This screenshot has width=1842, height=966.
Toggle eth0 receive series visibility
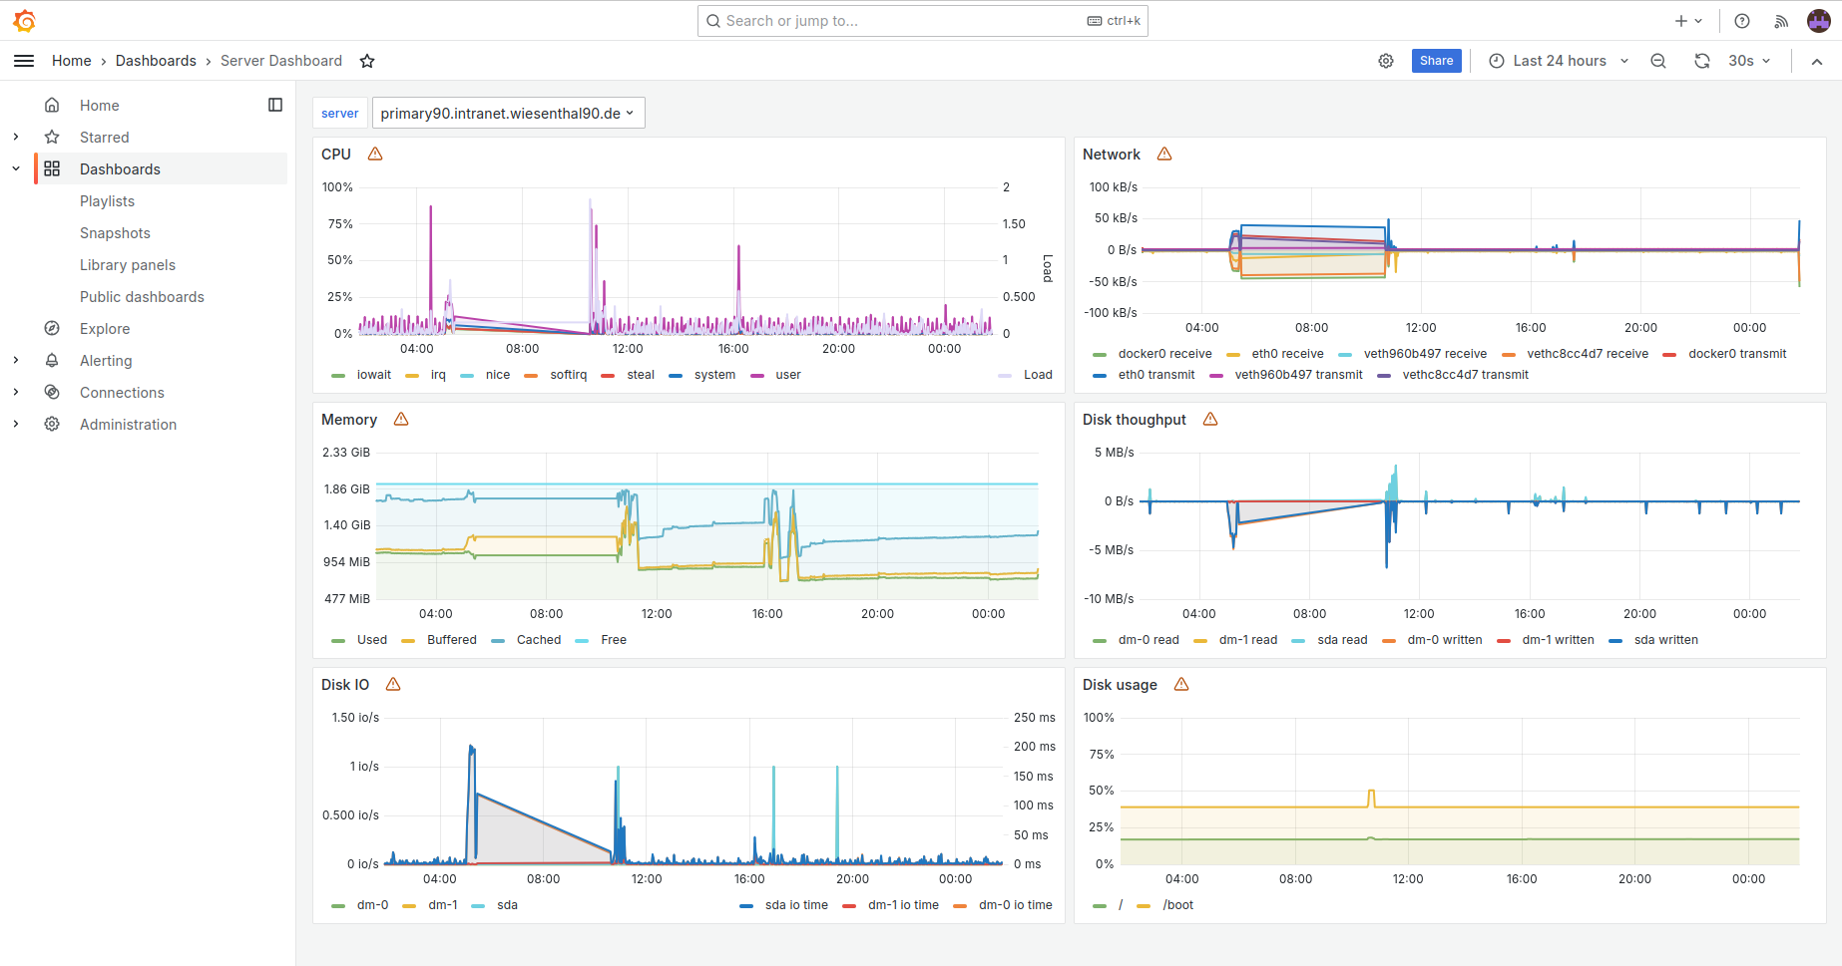coord(1287,354)
